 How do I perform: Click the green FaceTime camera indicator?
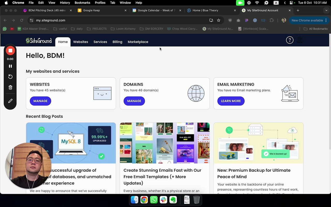click(240, 3)
